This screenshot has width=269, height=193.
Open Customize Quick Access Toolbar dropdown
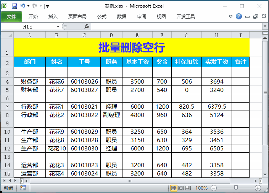click(47, 6)
